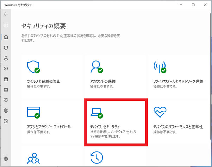Click status text under アプリとブラウザー コントロール
The width and height of the screenshot is (212, 167).
tap(39, 132)
